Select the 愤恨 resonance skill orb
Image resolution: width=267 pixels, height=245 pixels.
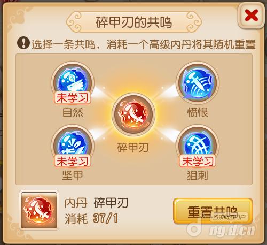pyautogui.click(x=198, y=83)
